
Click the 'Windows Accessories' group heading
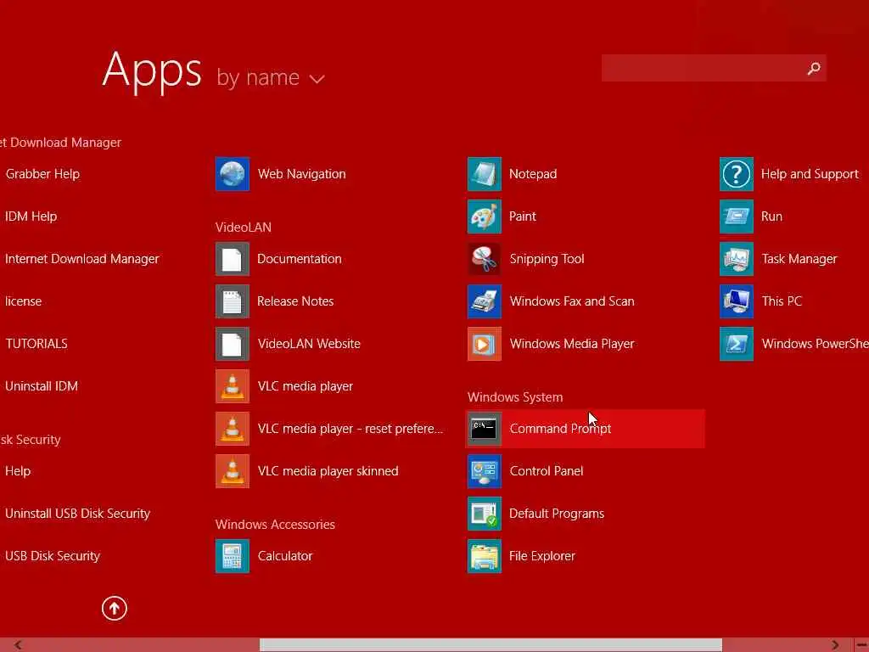click(275, 525)
